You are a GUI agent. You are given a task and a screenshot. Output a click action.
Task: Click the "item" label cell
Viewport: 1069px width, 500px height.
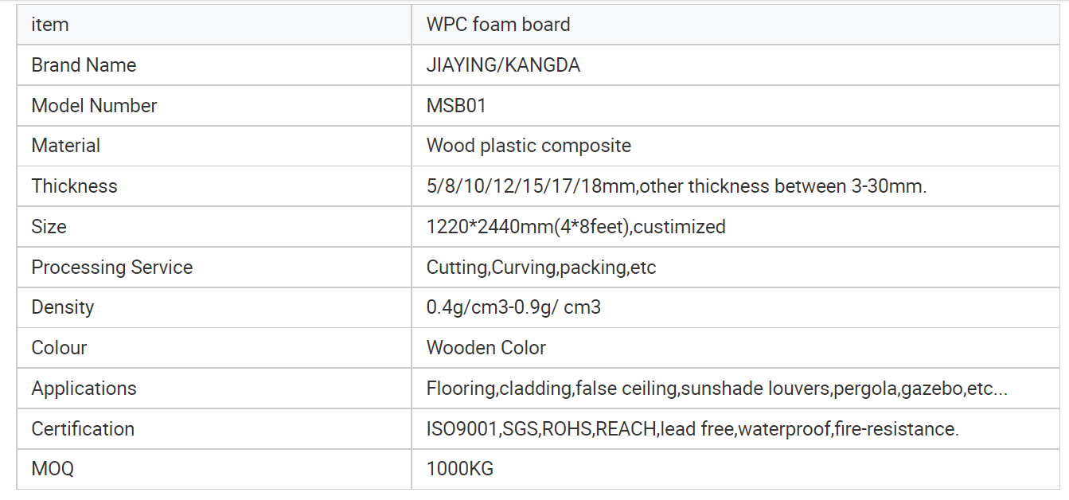pos(50,25)
